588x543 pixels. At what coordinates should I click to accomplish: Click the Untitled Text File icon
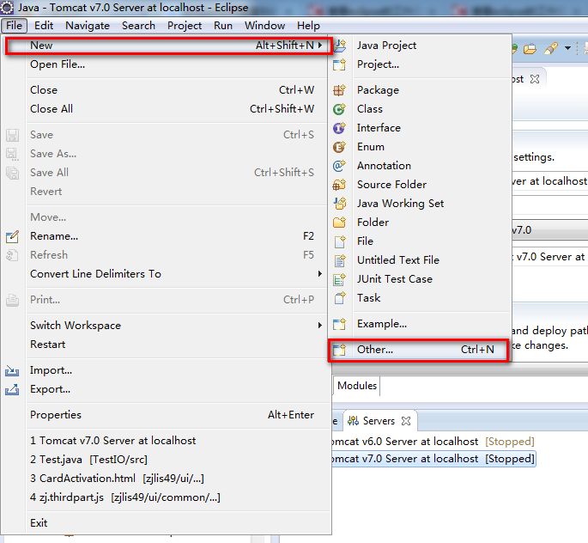340,260
